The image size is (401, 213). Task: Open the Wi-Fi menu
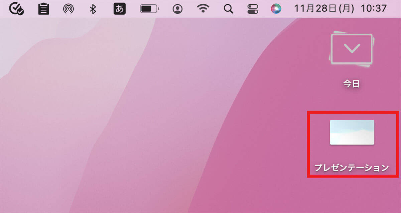tap(203, 9)
